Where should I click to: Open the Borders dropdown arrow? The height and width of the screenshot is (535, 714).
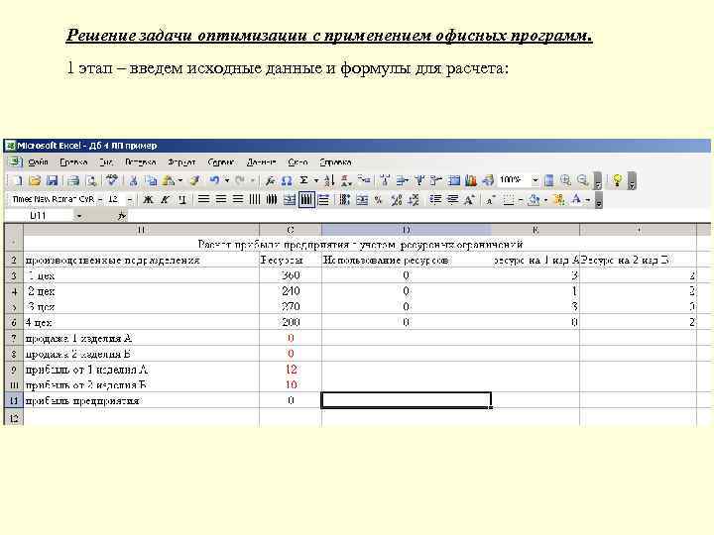521,199
